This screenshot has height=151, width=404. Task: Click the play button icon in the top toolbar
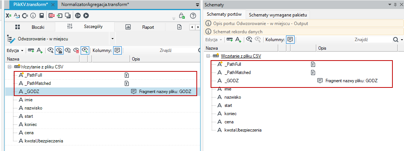point(86,15)
